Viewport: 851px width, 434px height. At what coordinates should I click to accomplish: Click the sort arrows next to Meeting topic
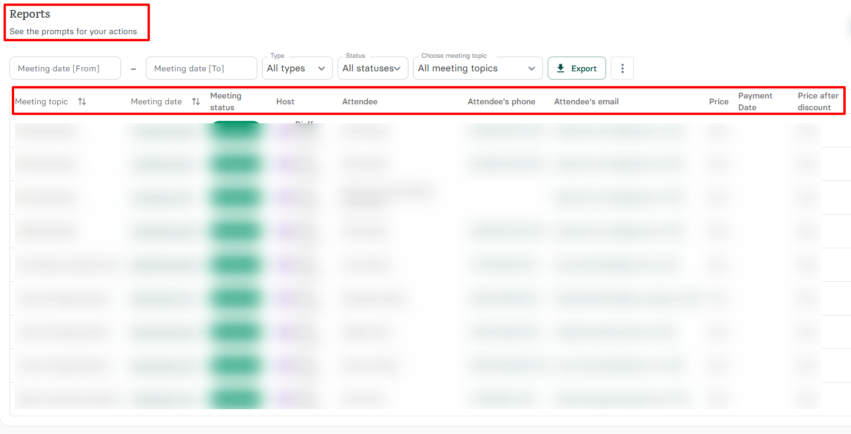82,101
